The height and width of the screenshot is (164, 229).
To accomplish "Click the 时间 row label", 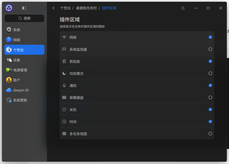I will [x=73, y=122].
